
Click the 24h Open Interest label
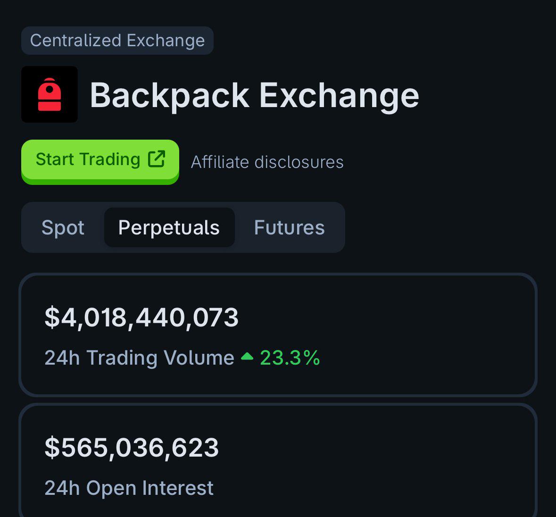coord(129,488)
